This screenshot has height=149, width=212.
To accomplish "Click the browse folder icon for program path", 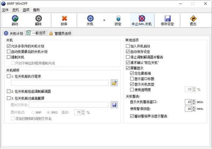I will 114,83.
